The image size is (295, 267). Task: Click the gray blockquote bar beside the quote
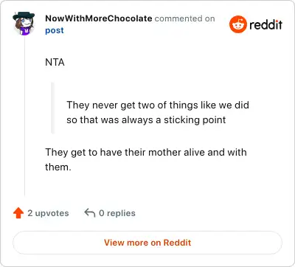coord(52,108)
